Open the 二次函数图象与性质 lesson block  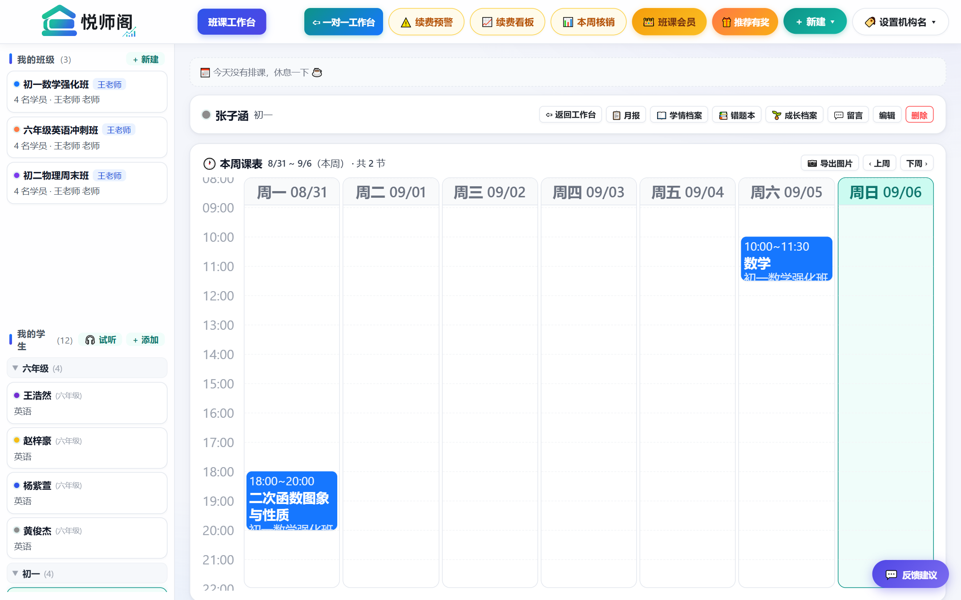(292, 500)
